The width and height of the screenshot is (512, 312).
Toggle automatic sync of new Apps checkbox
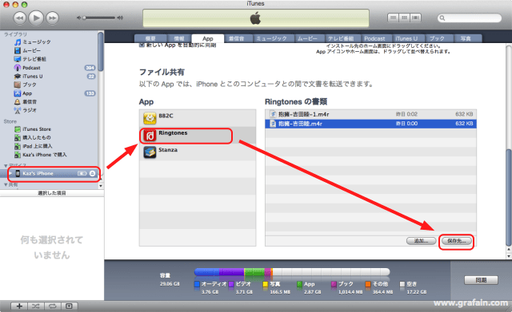pos(142,45)
